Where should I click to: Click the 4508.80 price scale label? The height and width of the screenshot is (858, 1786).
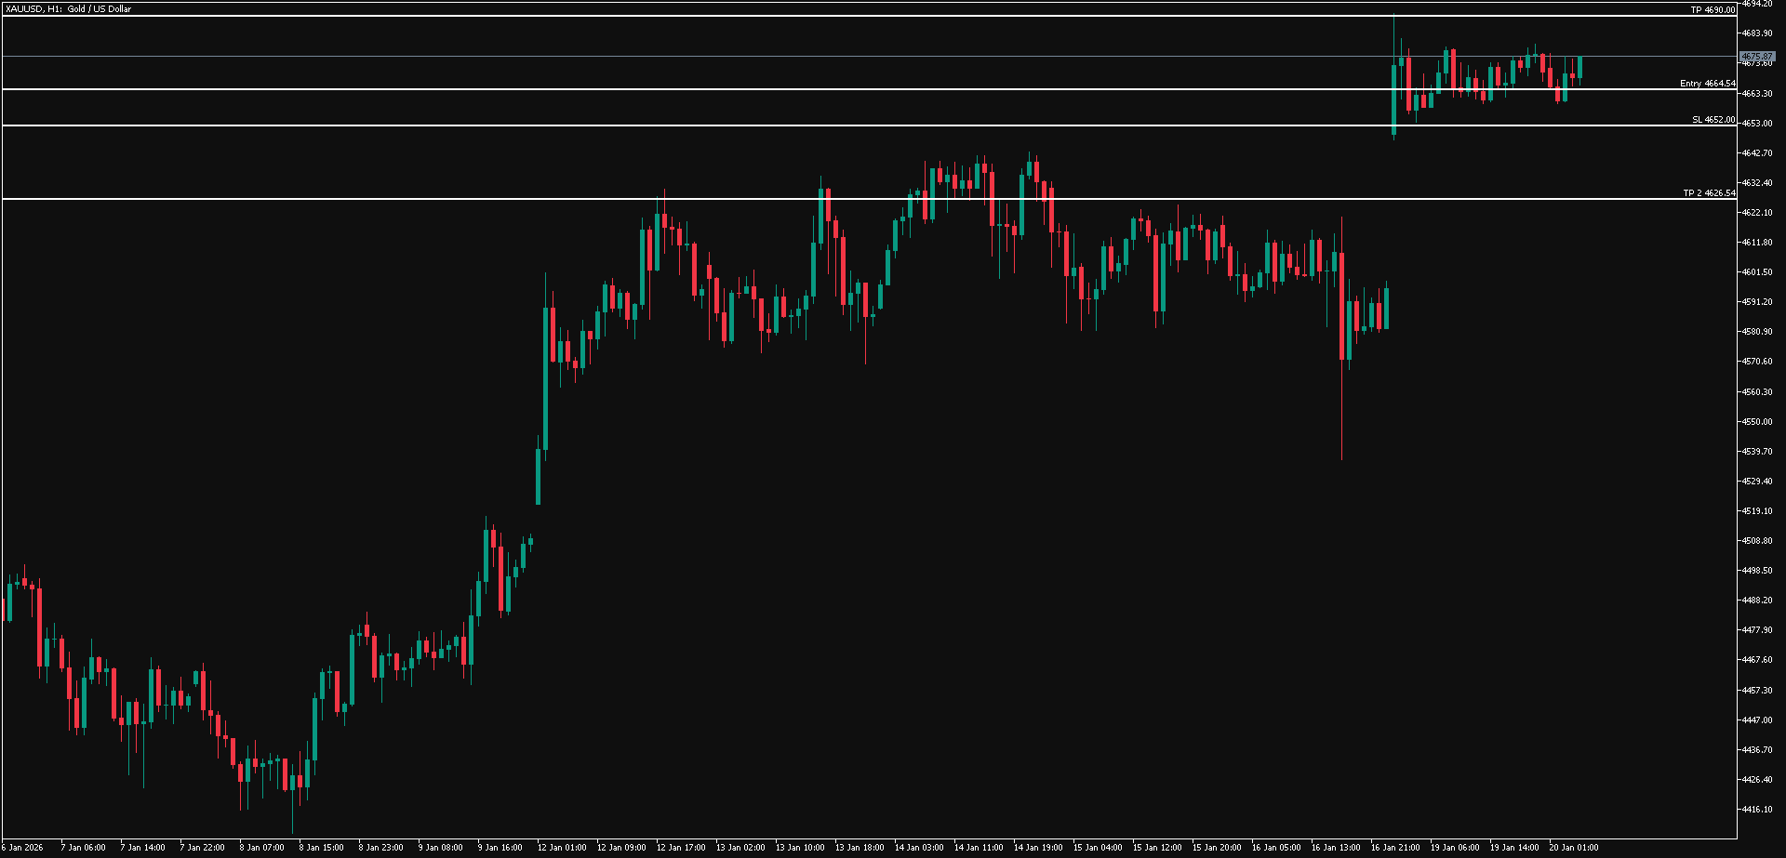coord(1757,541)
